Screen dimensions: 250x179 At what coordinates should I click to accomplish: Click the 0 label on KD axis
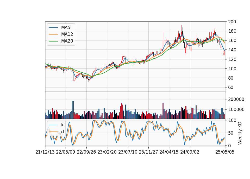click(229, 146)
